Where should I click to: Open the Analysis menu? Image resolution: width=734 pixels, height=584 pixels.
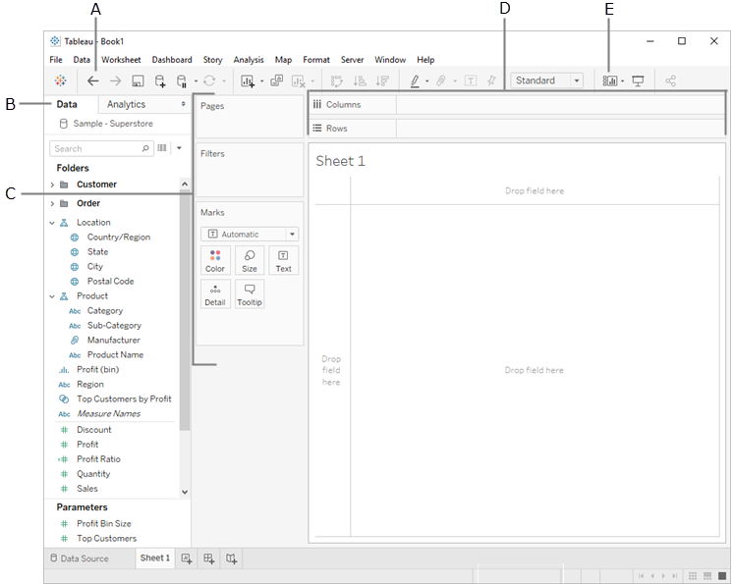(x=249, y=60)
